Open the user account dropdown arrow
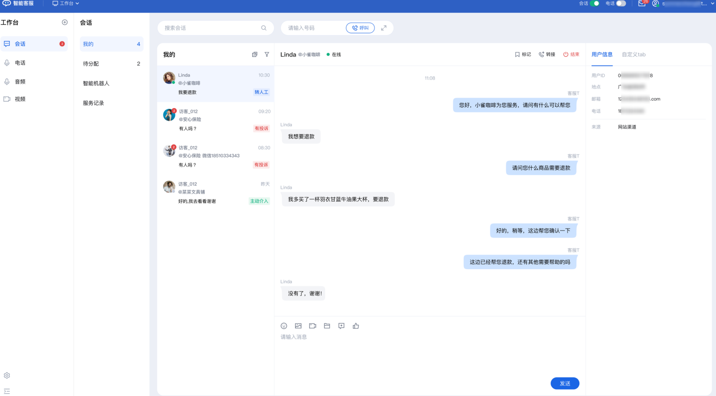 (x=712, y=3)
